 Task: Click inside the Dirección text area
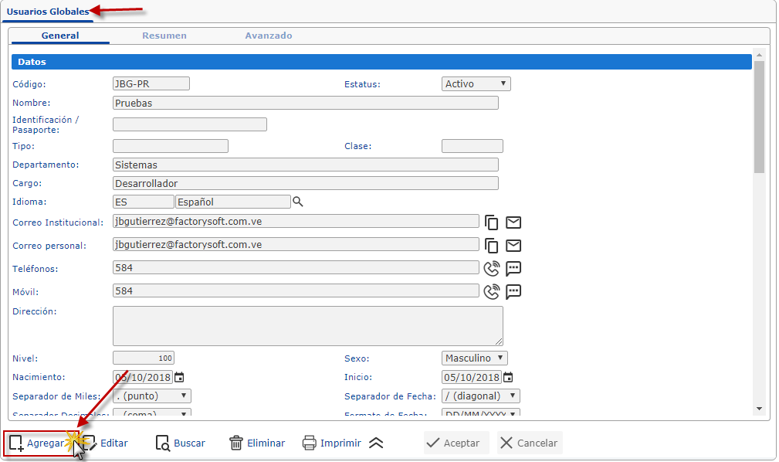[307, 326]
